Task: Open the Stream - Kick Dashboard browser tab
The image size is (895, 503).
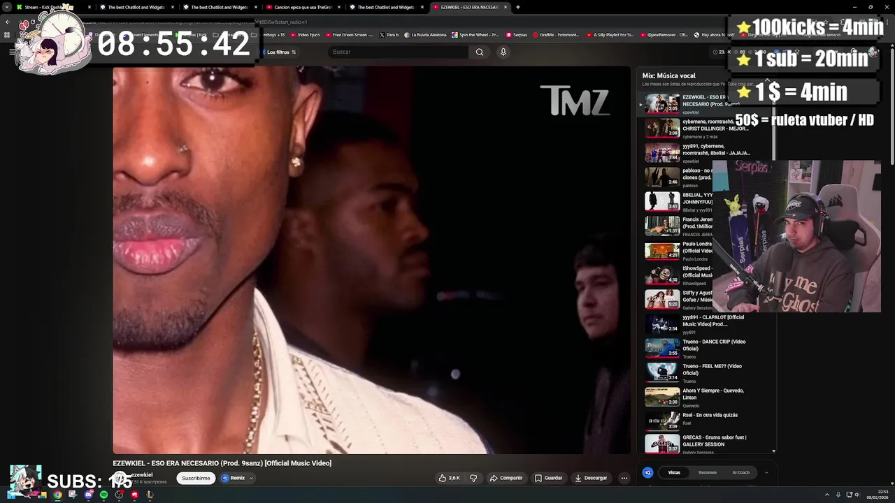Action: 52,7
